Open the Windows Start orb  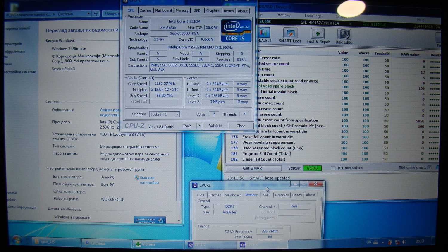coord(17,240)
